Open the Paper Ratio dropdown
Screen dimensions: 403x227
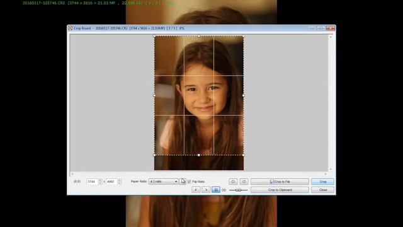pos(163,182)
